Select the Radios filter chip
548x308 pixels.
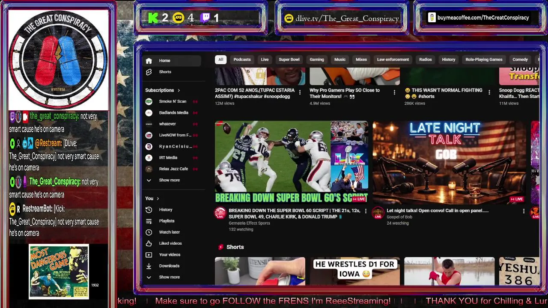426,59
